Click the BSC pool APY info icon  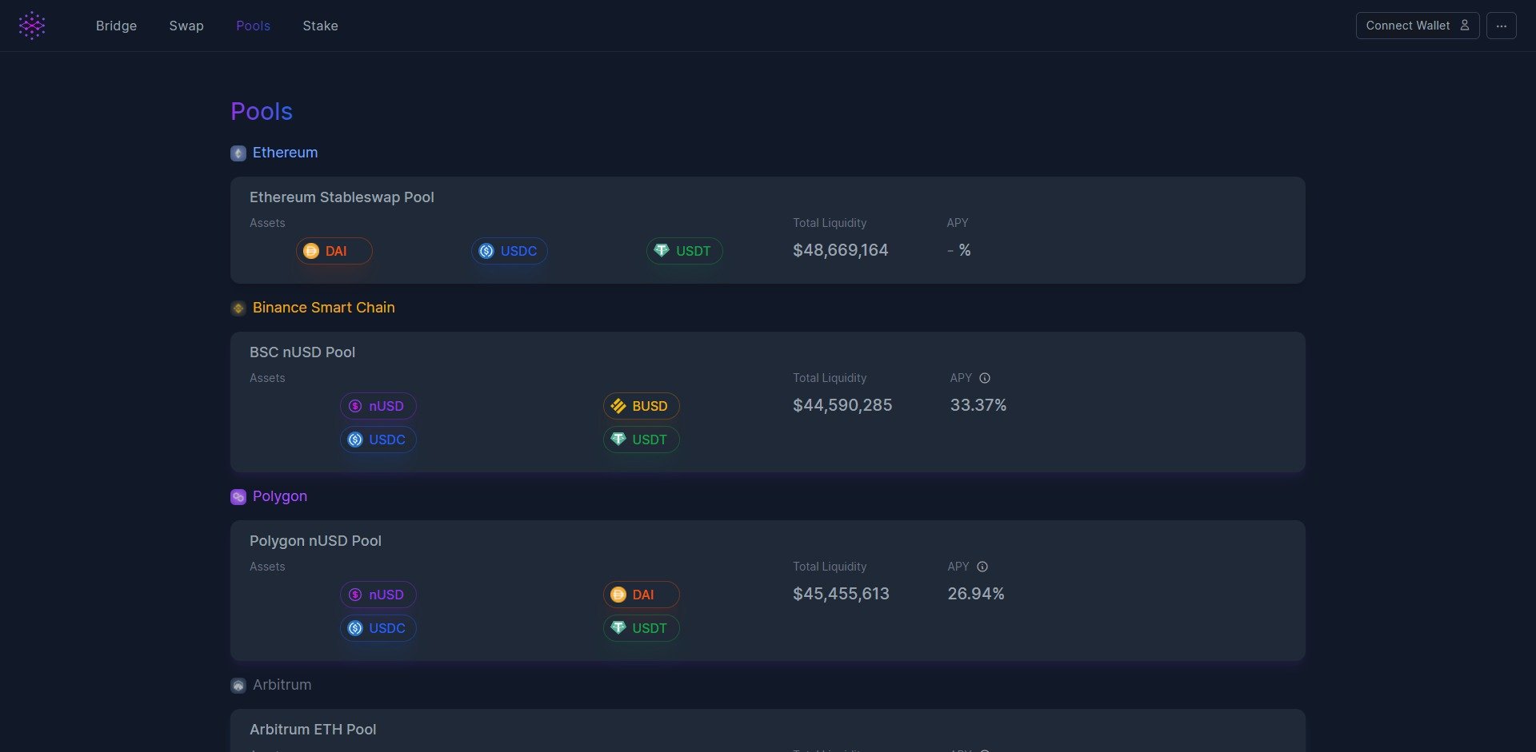[x=985, y=378]
